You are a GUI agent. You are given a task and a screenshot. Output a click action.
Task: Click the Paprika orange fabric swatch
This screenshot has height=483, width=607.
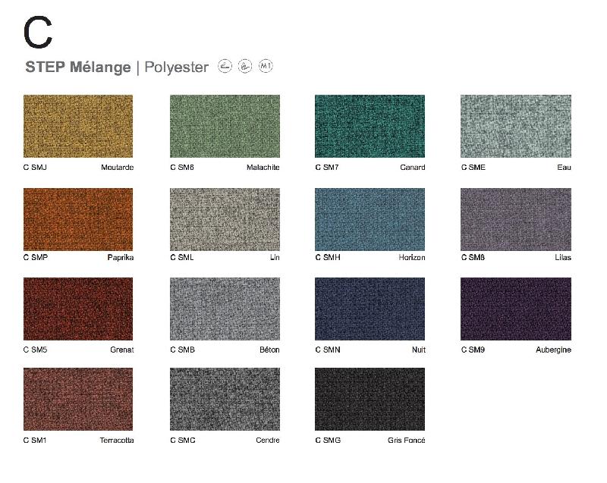[78, 219]
